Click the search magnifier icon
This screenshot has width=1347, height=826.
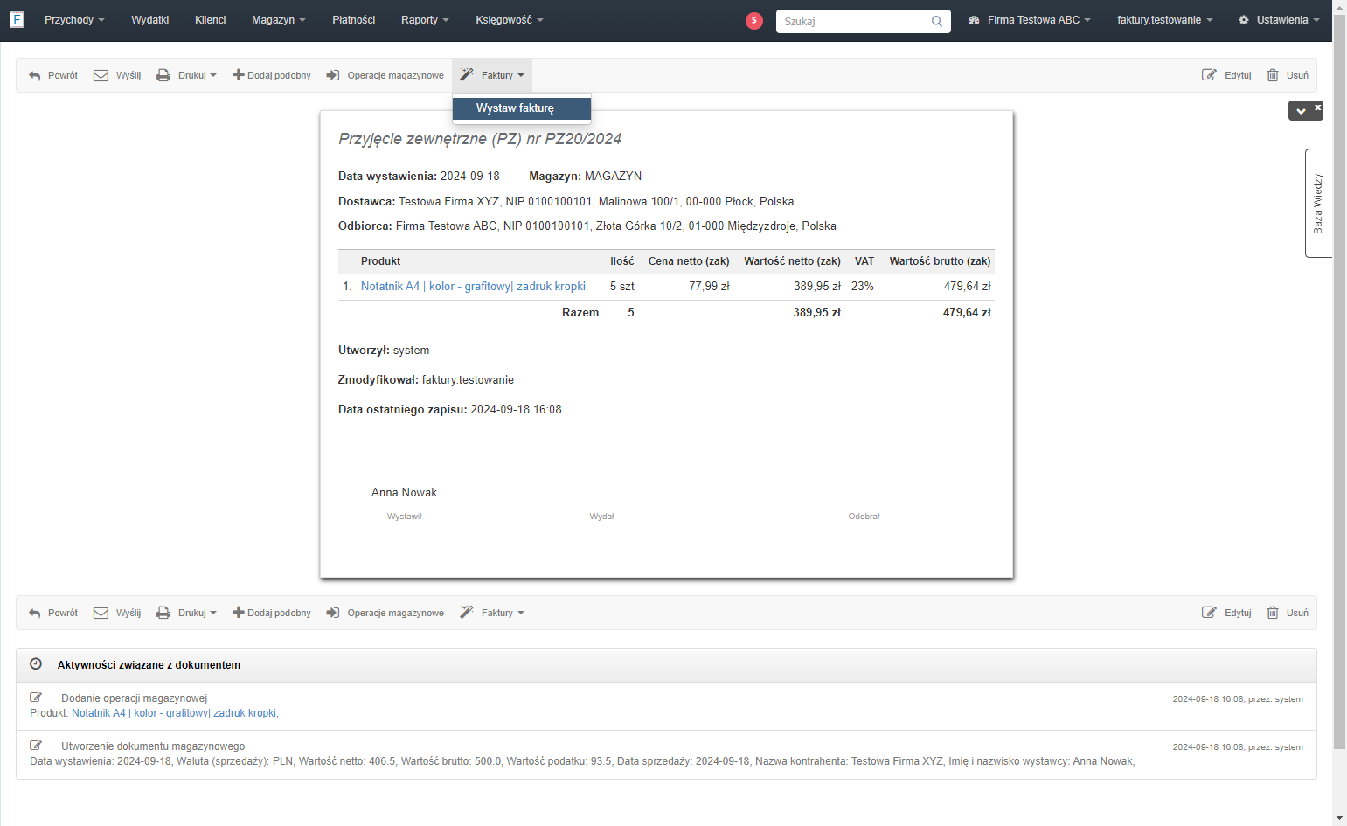point(936,21)
